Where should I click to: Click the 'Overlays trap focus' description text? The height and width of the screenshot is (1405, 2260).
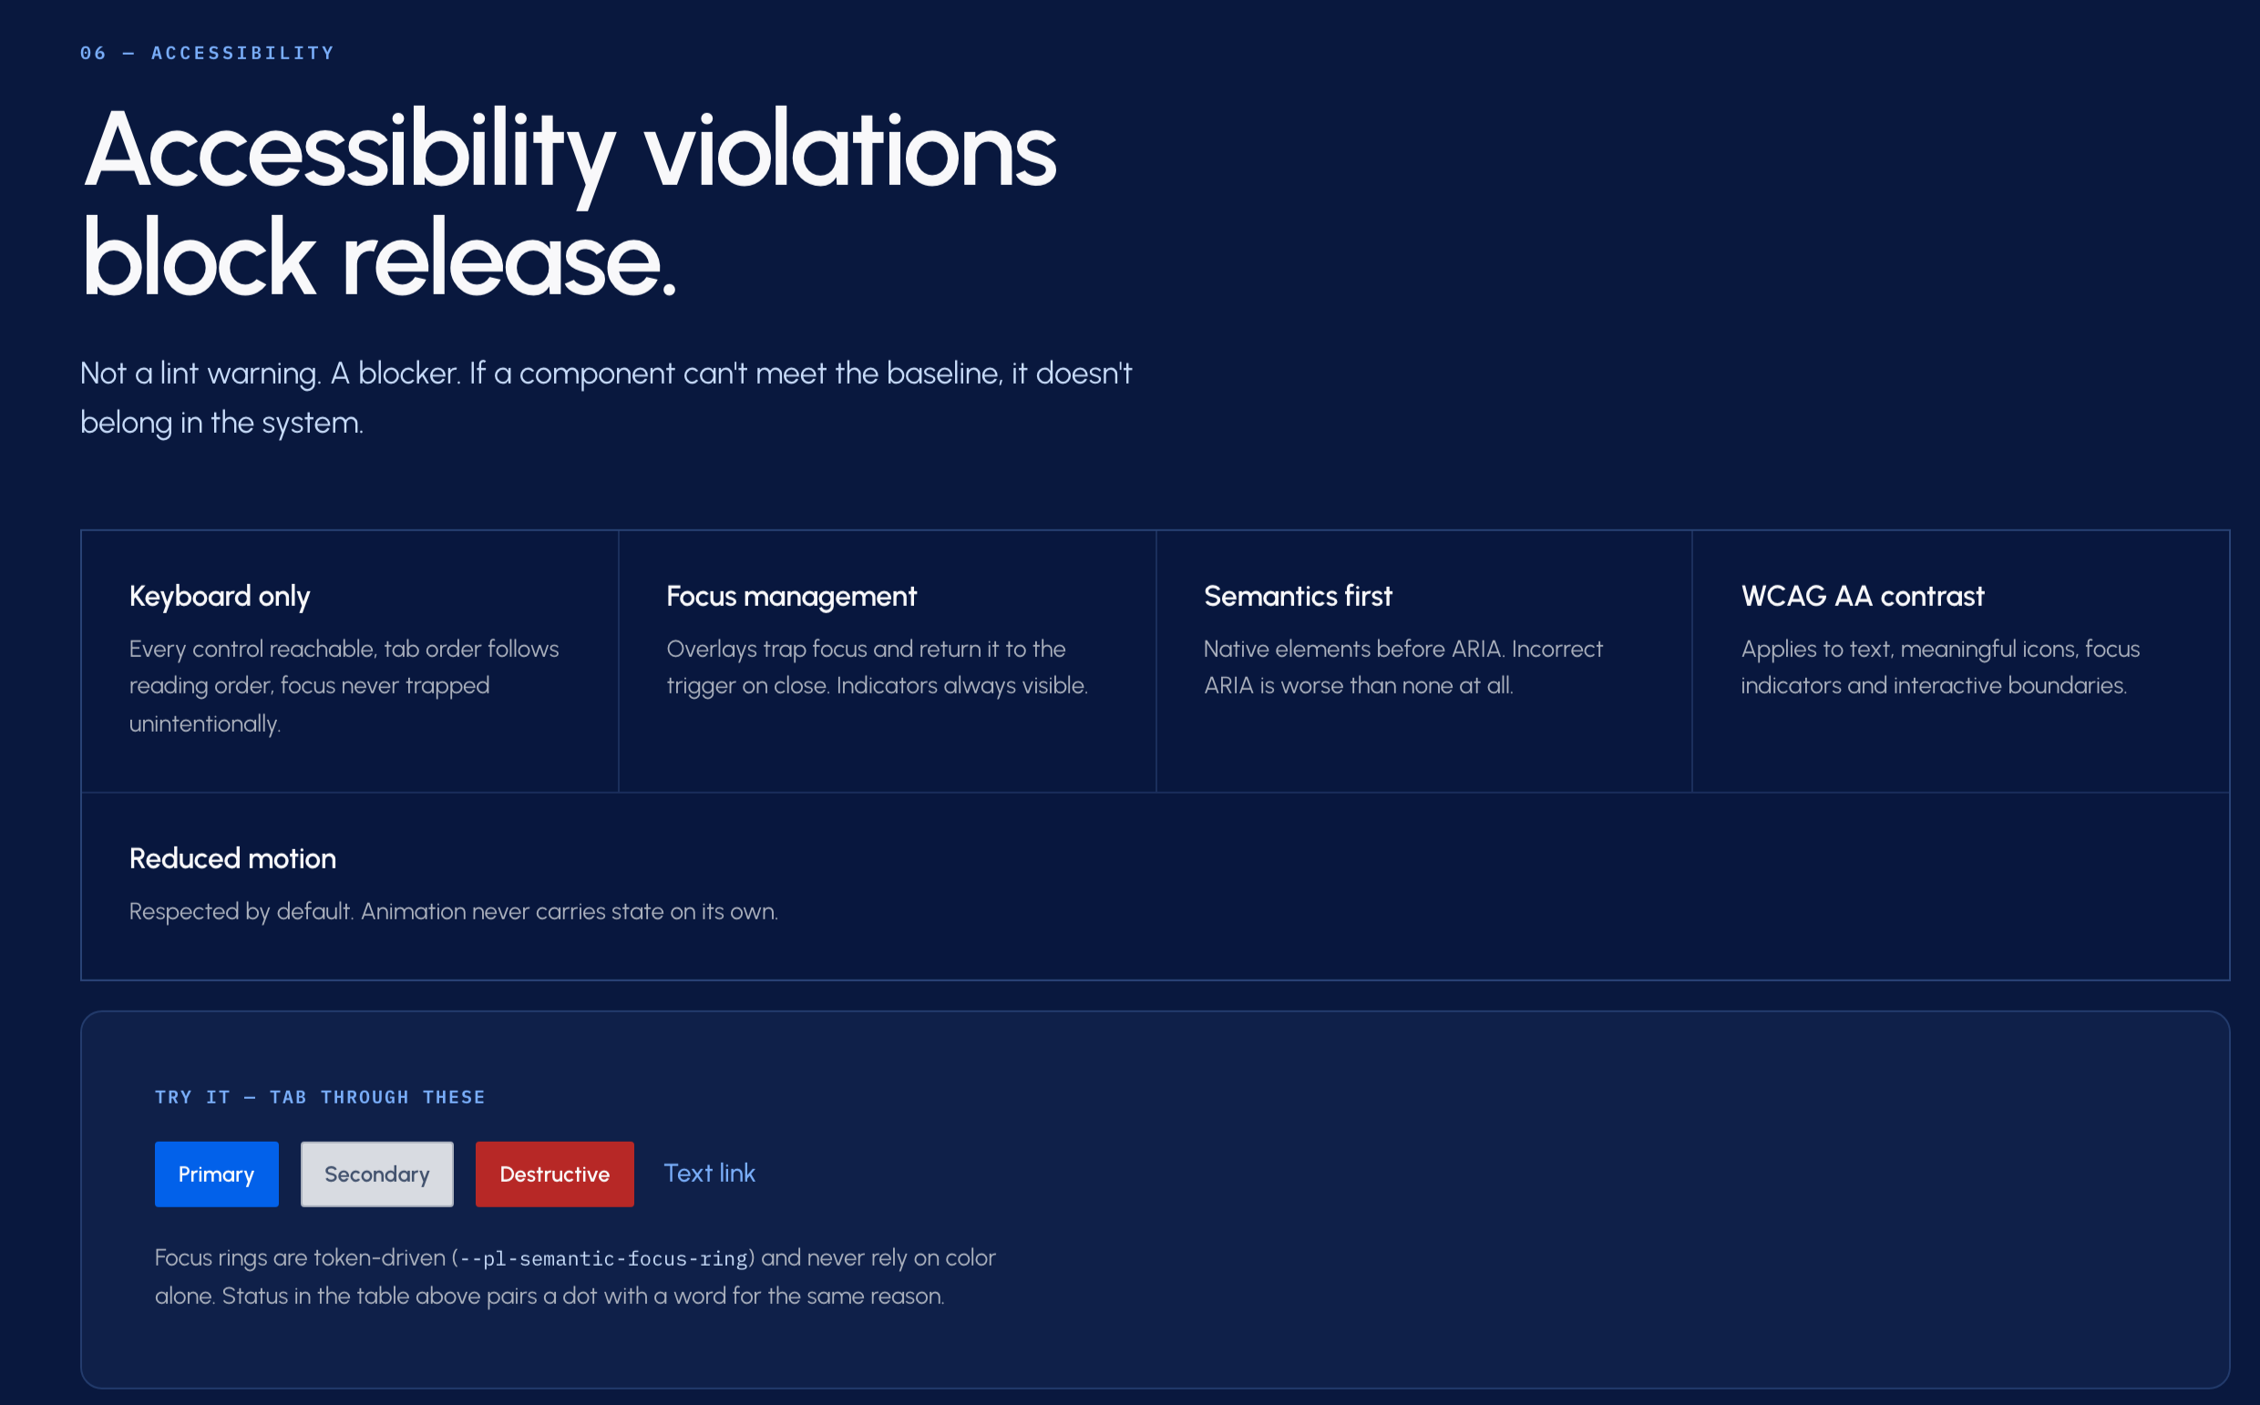click(878, 667)
